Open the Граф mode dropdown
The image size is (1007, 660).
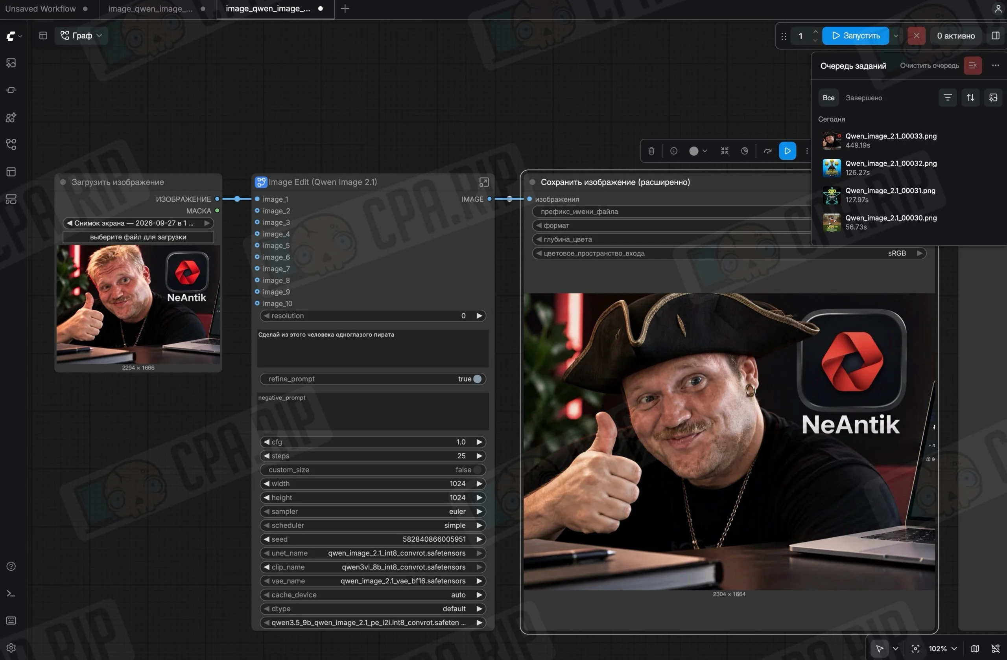point(81,35)
